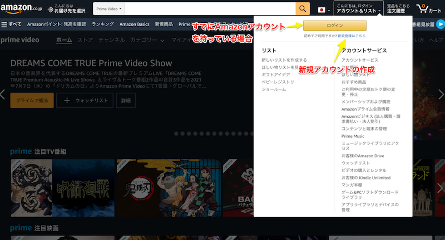The width and height of the screenshot is (445, 240).
Task: Click ミュージックライブラリにアクセス link
Action: click(370, 146)
